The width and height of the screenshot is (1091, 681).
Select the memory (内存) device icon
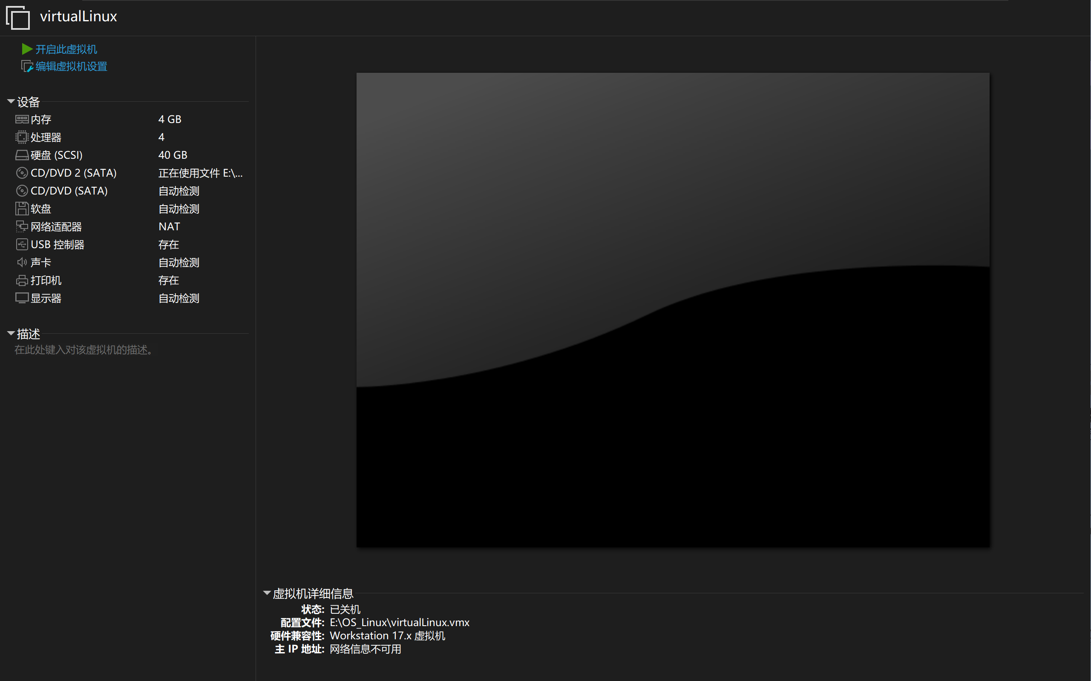point(22,119)
